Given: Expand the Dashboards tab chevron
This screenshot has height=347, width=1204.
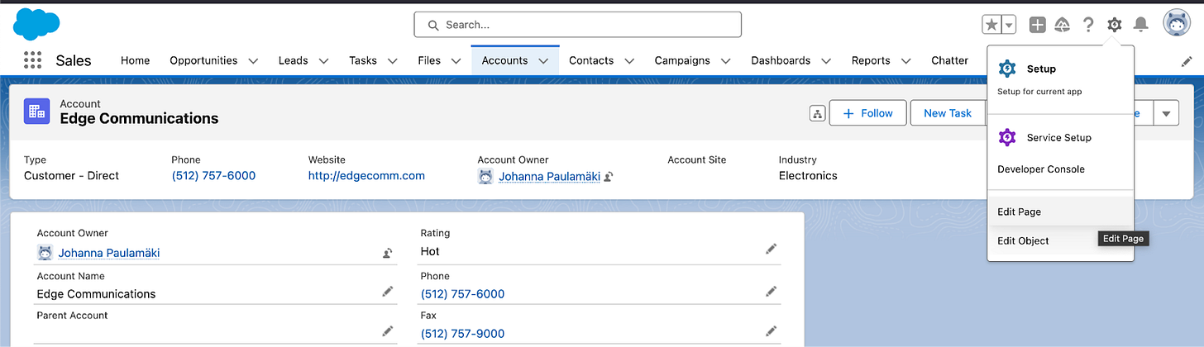Looking at the screenshot, I should pyautogui.click(x=826, y=61).
